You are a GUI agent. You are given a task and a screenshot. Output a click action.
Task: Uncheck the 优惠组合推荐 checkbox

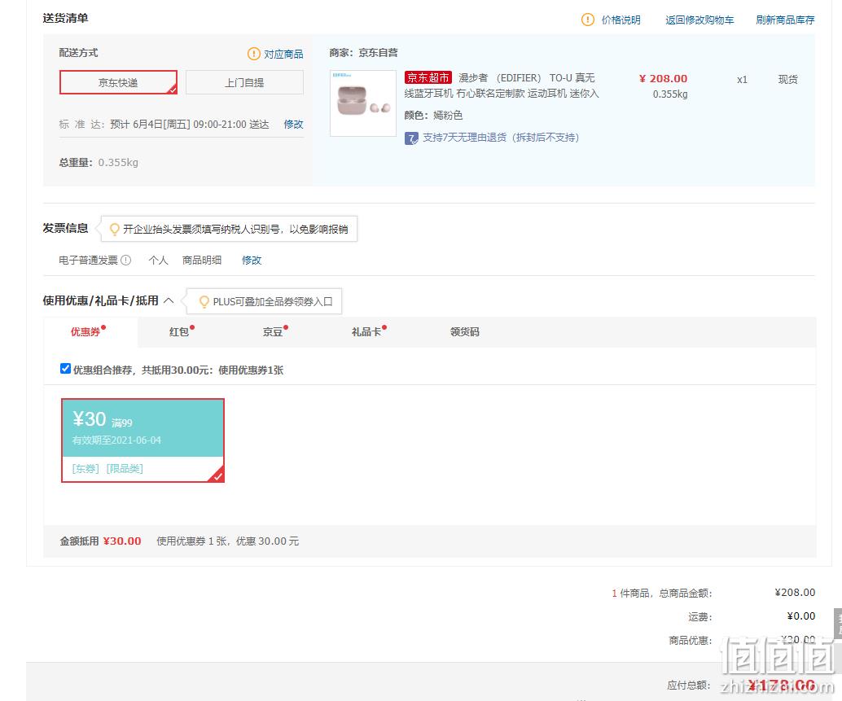pos(65,369)
